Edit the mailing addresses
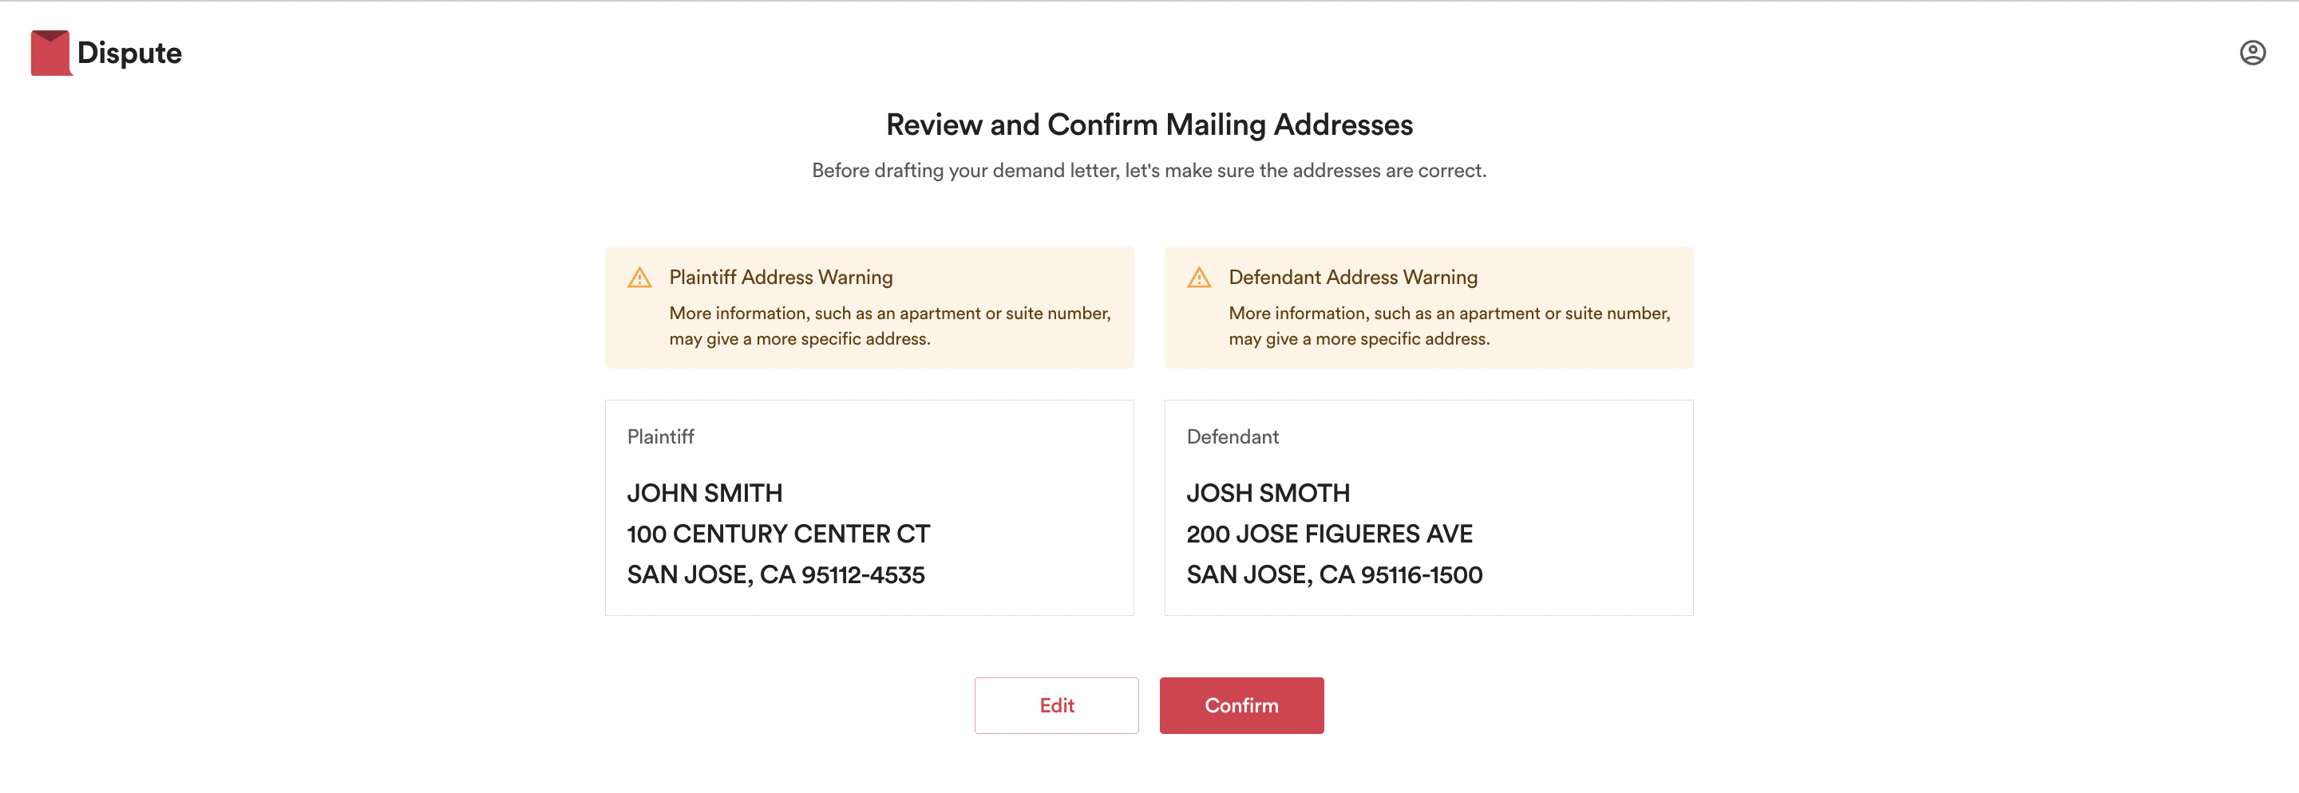Viewport: 2299px width, 793px height. click(1056, 704)
